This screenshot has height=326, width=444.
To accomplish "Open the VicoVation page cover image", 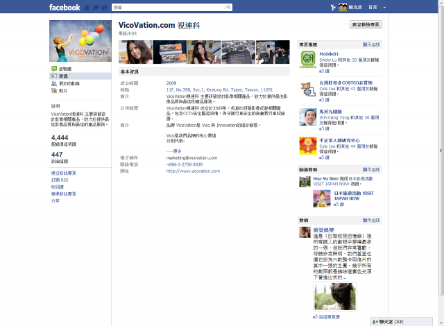I will [80, 41].
